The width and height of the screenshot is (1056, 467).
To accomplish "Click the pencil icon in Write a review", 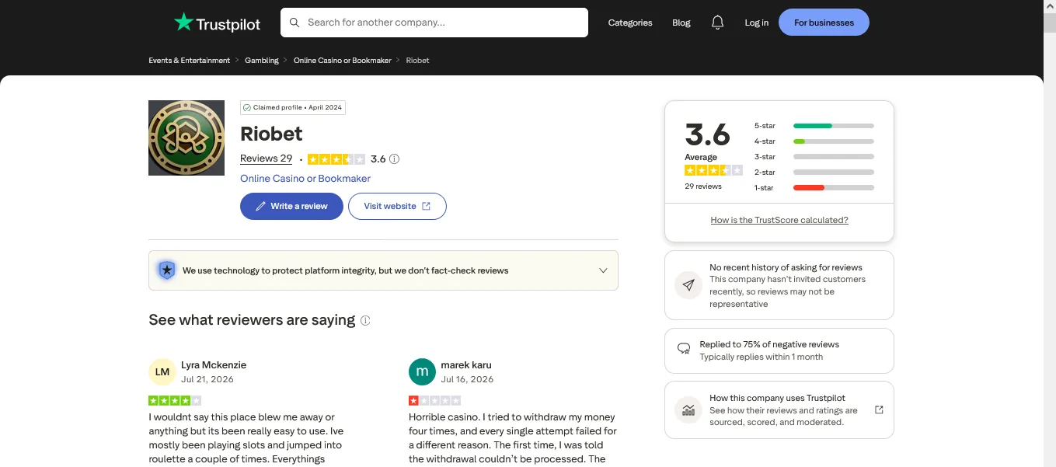I will pyautogui.click(x=261, y=207).
